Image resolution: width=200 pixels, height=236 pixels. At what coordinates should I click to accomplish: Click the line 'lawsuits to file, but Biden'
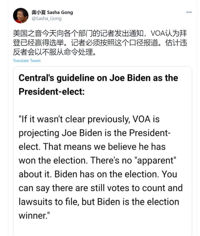click(99, 202)
